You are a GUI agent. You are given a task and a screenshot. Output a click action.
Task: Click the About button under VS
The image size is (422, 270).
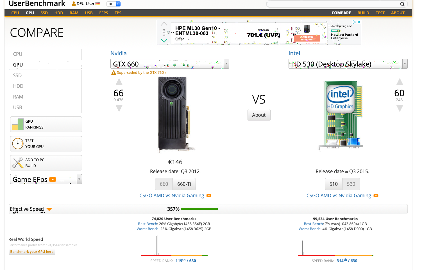(x=259, y=115)
